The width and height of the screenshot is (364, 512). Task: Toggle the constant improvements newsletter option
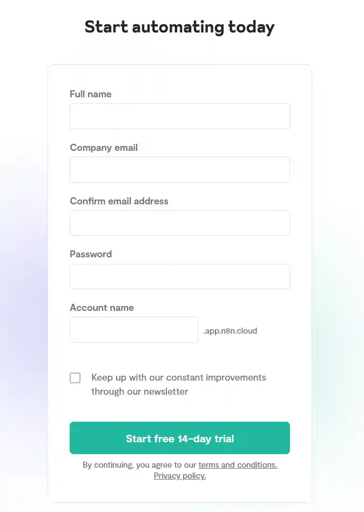click(75, 377)
